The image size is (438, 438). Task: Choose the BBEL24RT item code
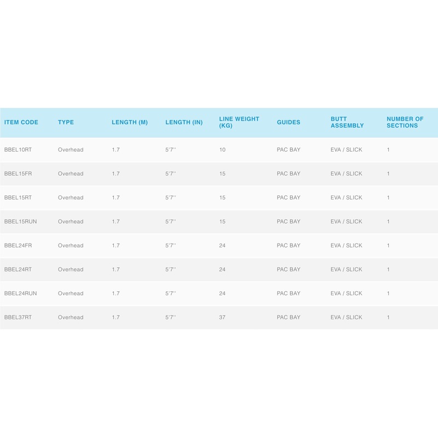click(x=19, y=269)
